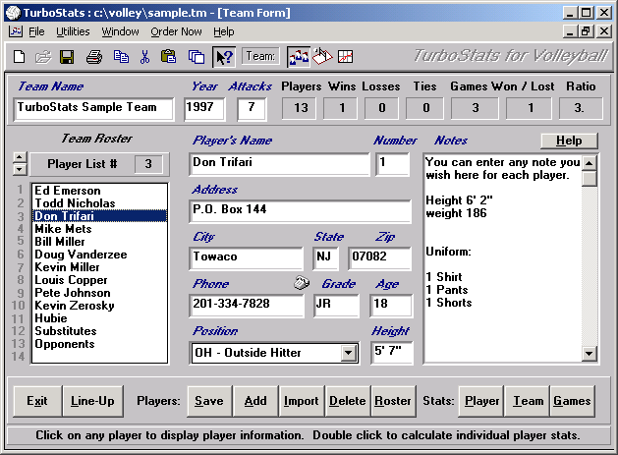Expand the Position dropdown arrow
Viewport: 618px width, 455px height.
pos(348,353)
